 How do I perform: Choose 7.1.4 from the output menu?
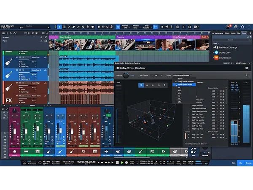click(184, 99)
